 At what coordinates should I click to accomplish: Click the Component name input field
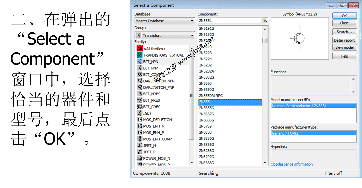point(230,21)
